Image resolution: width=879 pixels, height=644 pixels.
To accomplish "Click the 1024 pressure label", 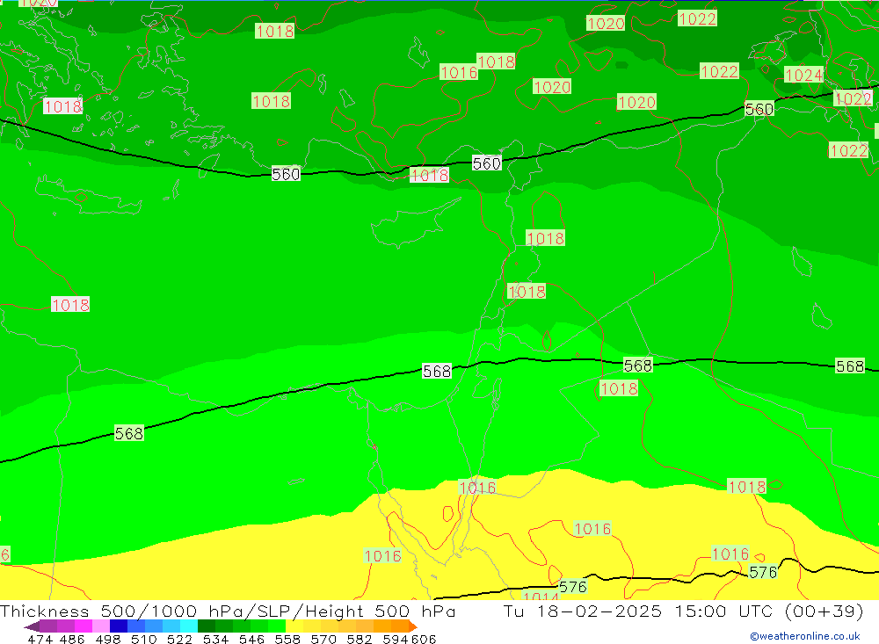I will pyautogui.click(x=803, y=75).
